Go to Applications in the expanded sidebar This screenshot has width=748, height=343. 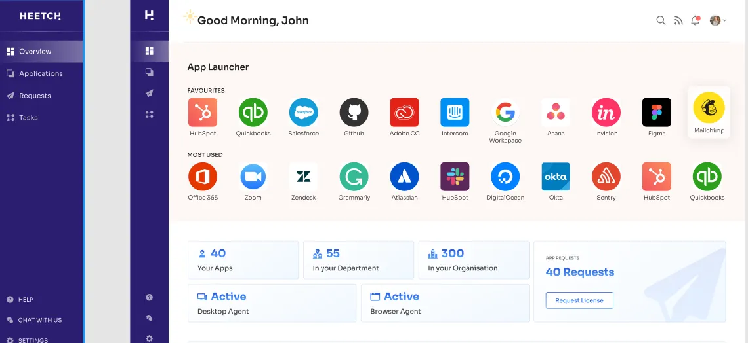click(x=41, y=73)
